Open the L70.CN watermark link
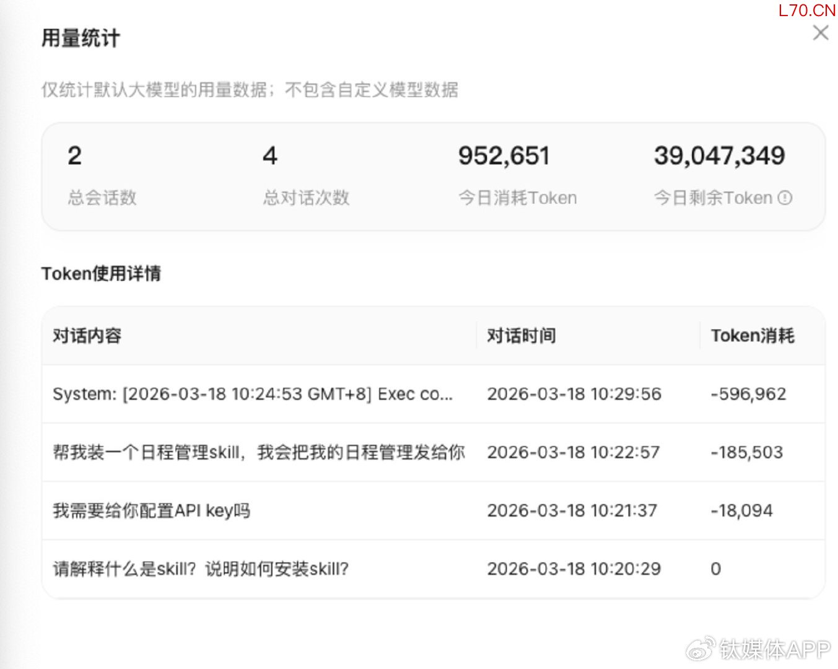This screenshot has height=669, width=838. coord(806,10)
